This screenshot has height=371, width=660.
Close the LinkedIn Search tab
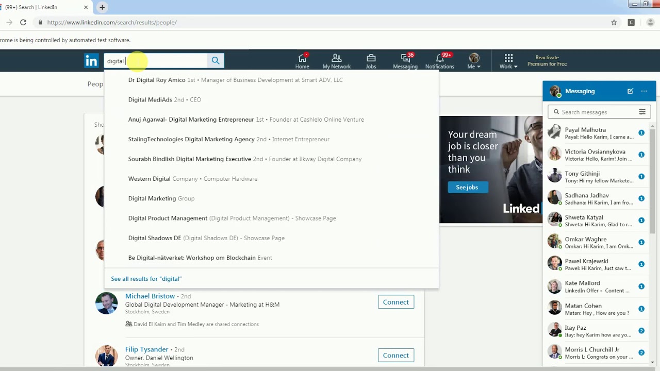[x=86, y=7]
